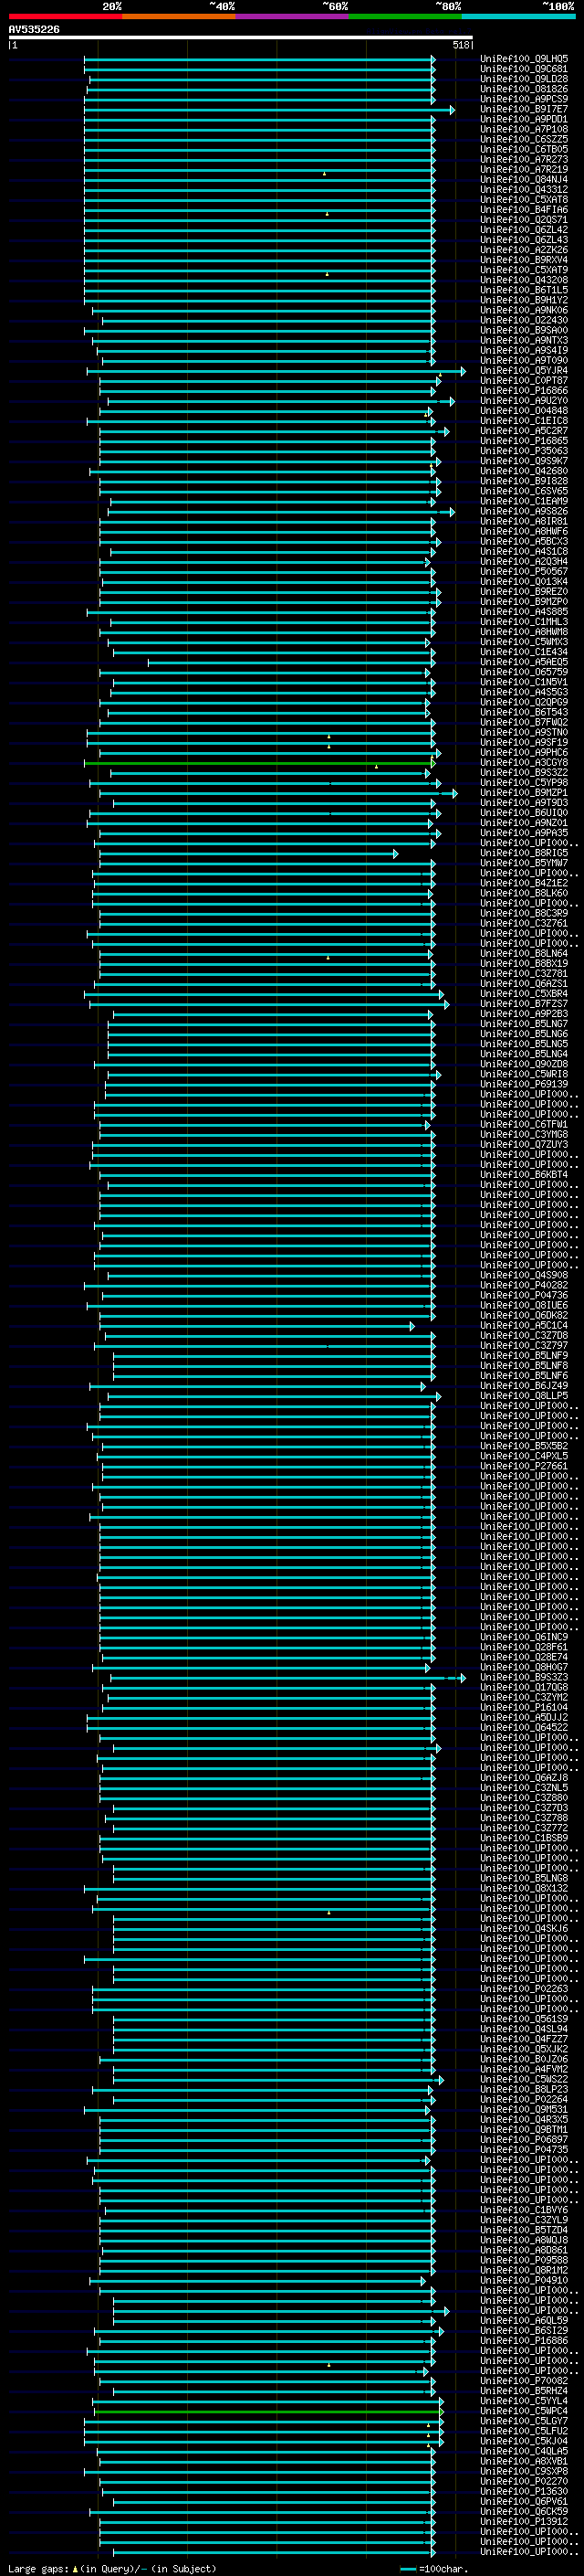Screen dimensions: 584x2576
Task: Open hit UniRef100_Q9LHQ5
Action: [x=524, y=59]
